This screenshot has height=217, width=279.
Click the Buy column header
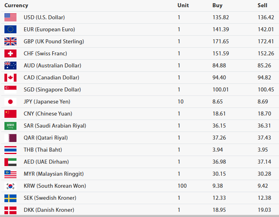217,6
